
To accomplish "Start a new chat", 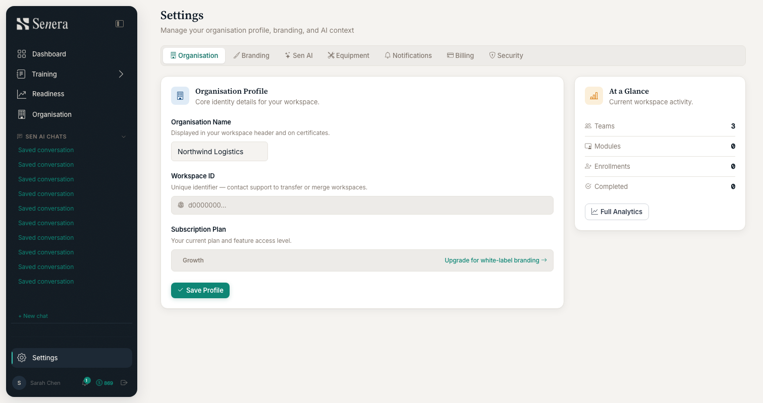I will (x=33, y=316).
